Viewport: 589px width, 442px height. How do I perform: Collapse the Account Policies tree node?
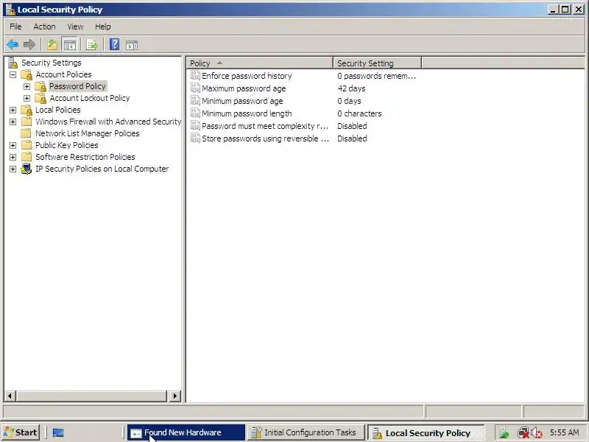(13, 74)
